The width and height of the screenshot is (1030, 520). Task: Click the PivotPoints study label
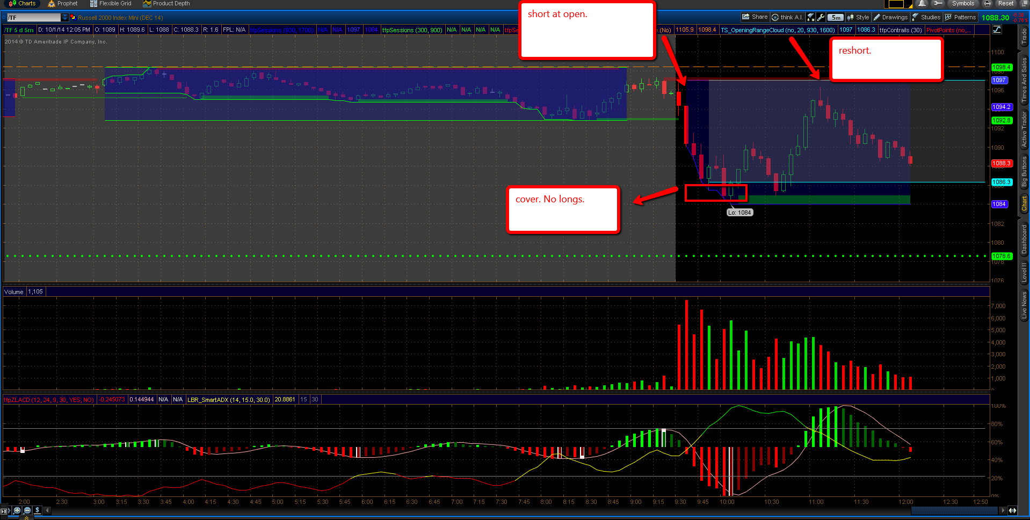[x=948, y=30]
